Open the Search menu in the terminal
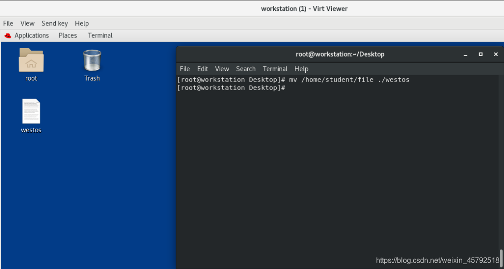The width and height of the screenshot is (504, 269). (245, 69)
